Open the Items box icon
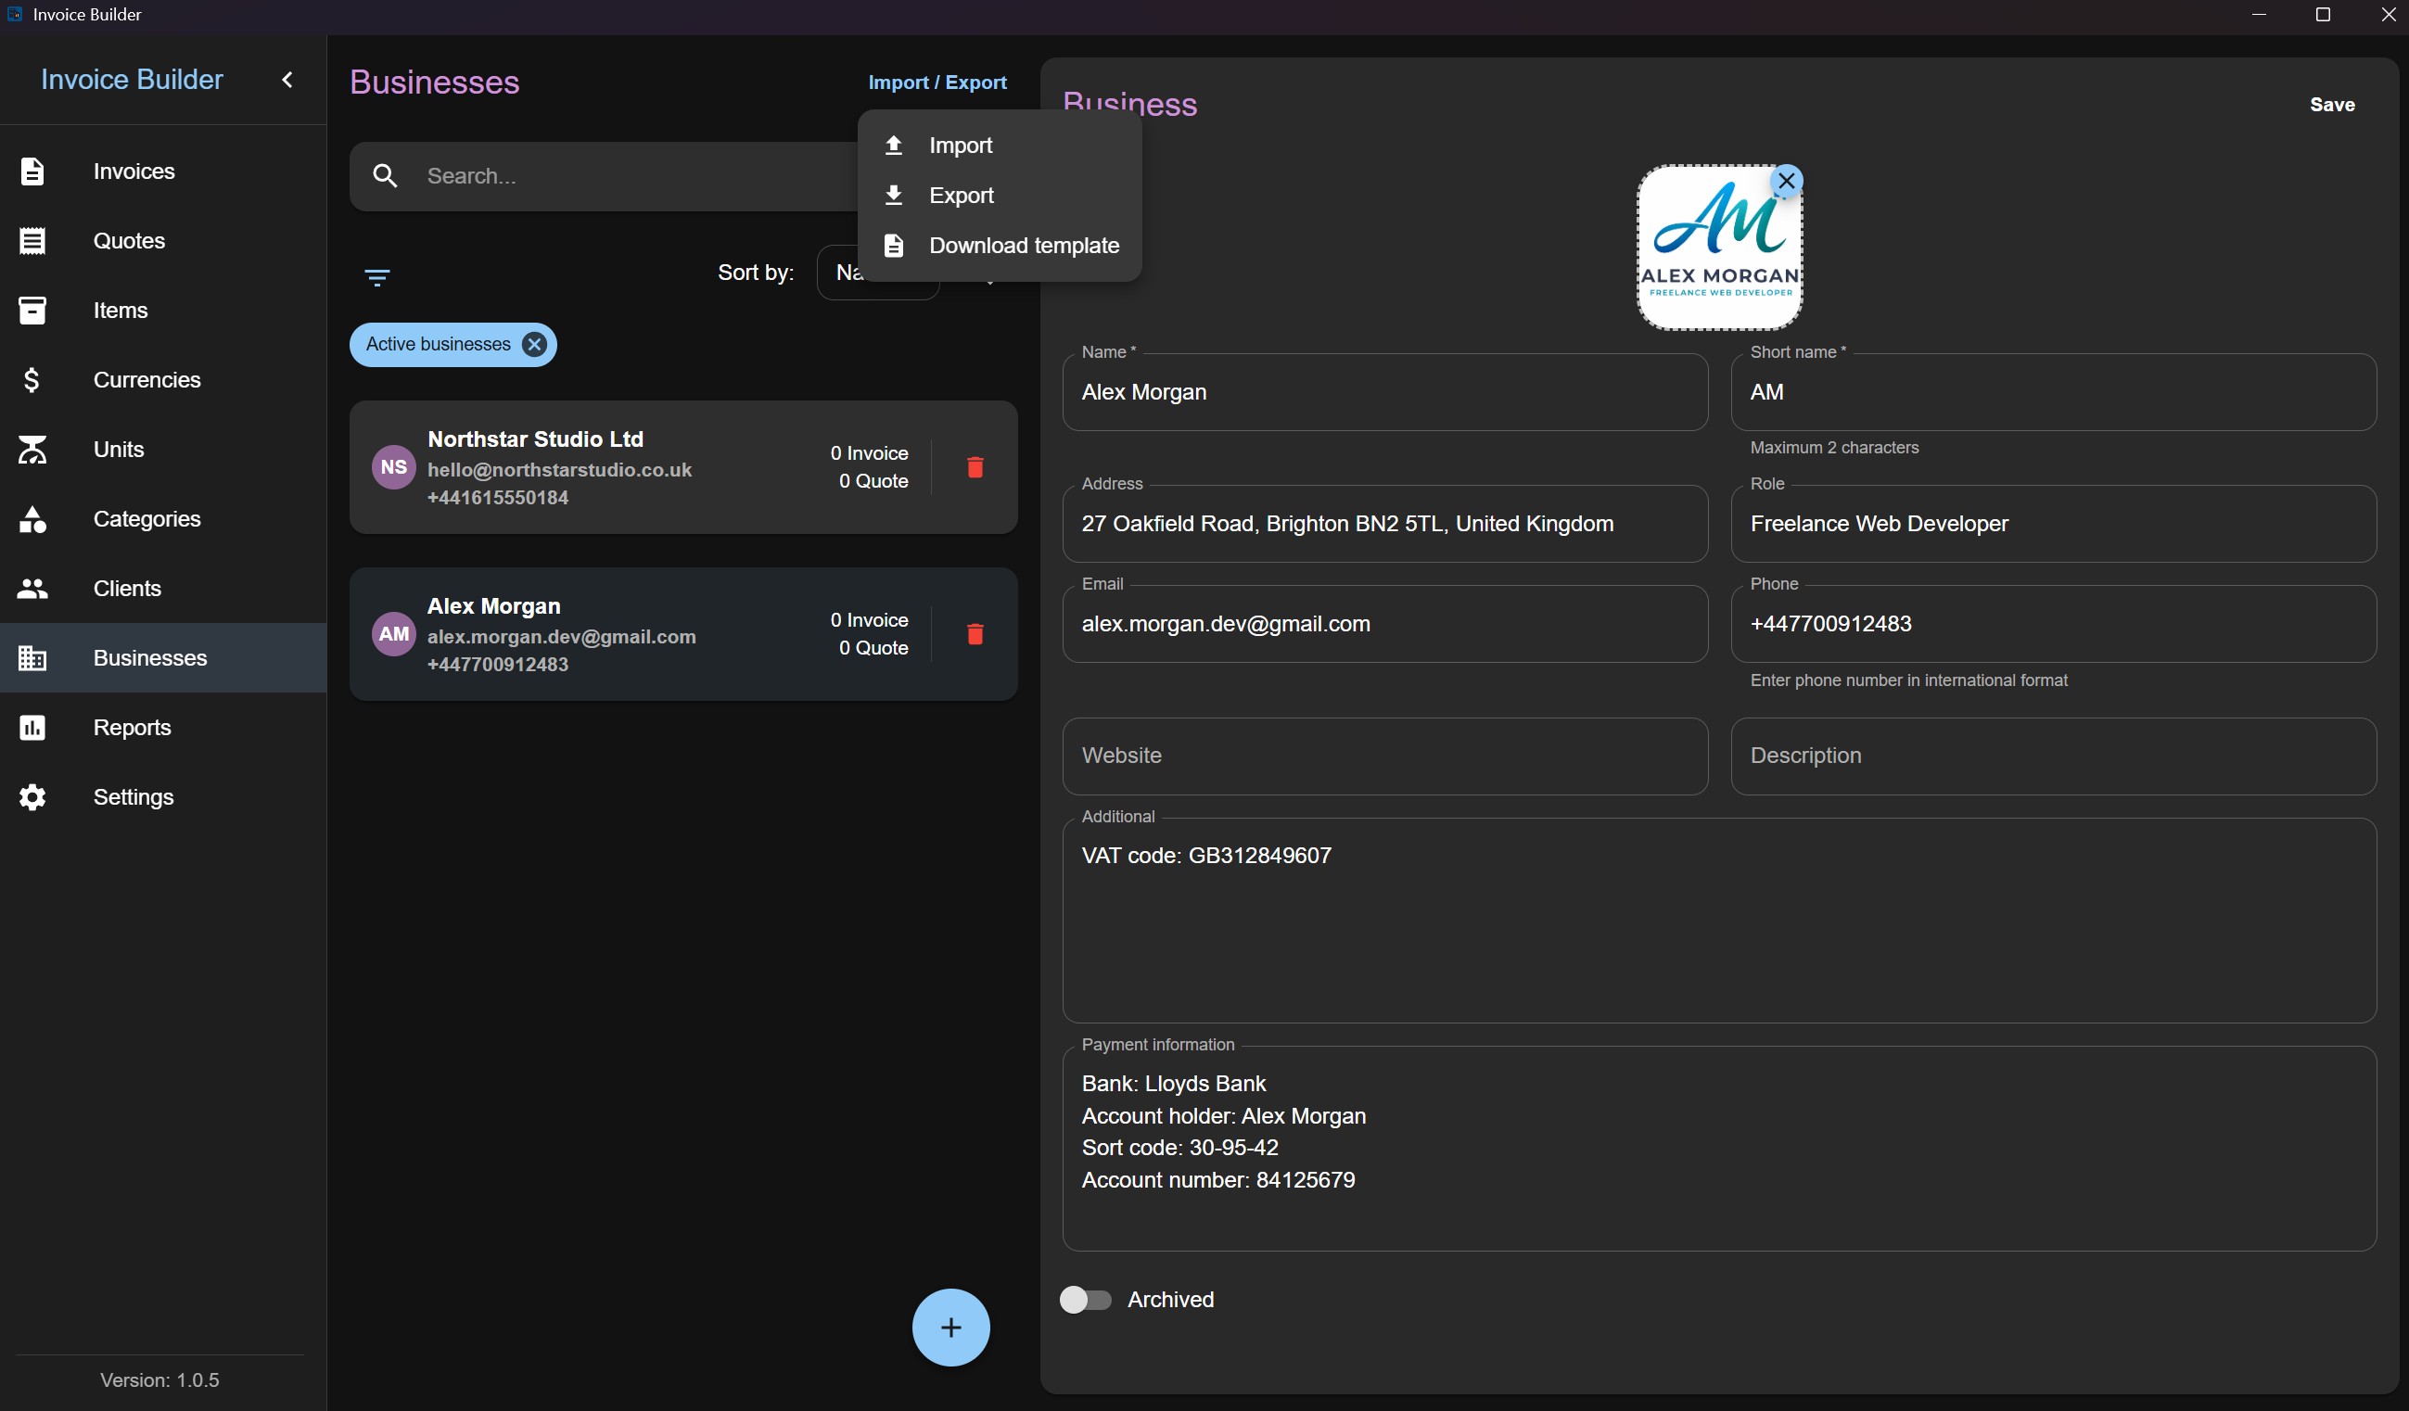Viewport: 2409px width, 1411px height. pyautogui.click(x=32, y=311)
